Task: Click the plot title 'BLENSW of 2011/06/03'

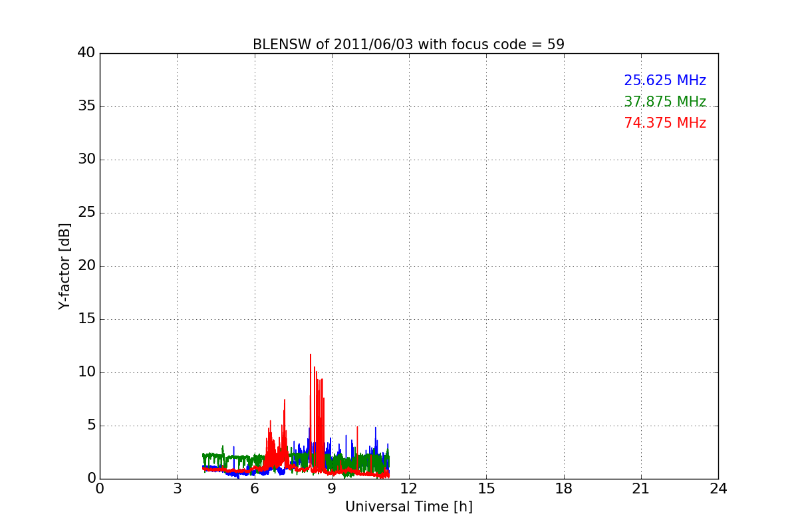Action: pos(408,45)
